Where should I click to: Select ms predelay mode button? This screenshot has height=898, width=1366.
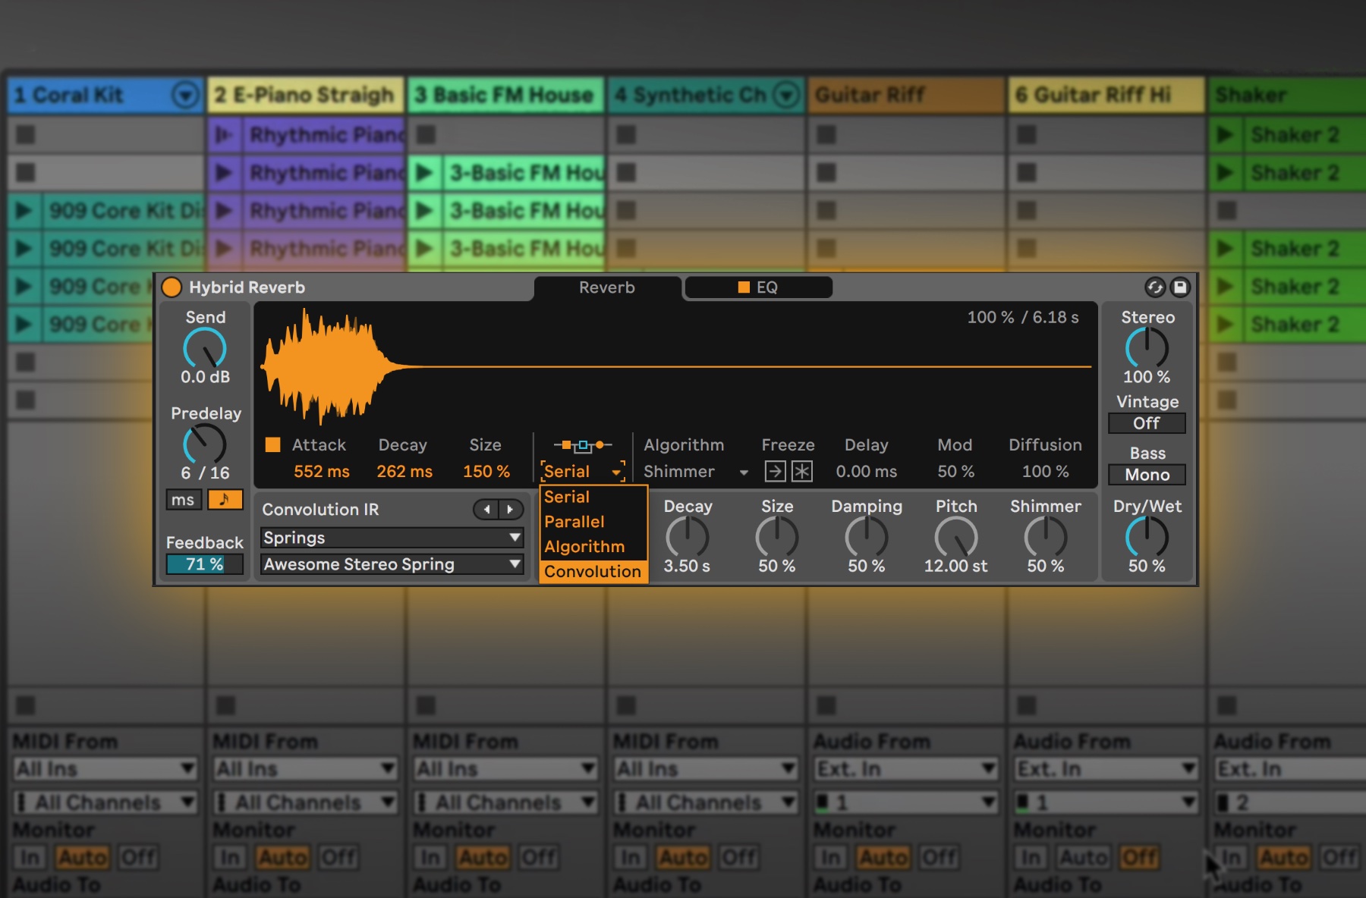point(183,499)
